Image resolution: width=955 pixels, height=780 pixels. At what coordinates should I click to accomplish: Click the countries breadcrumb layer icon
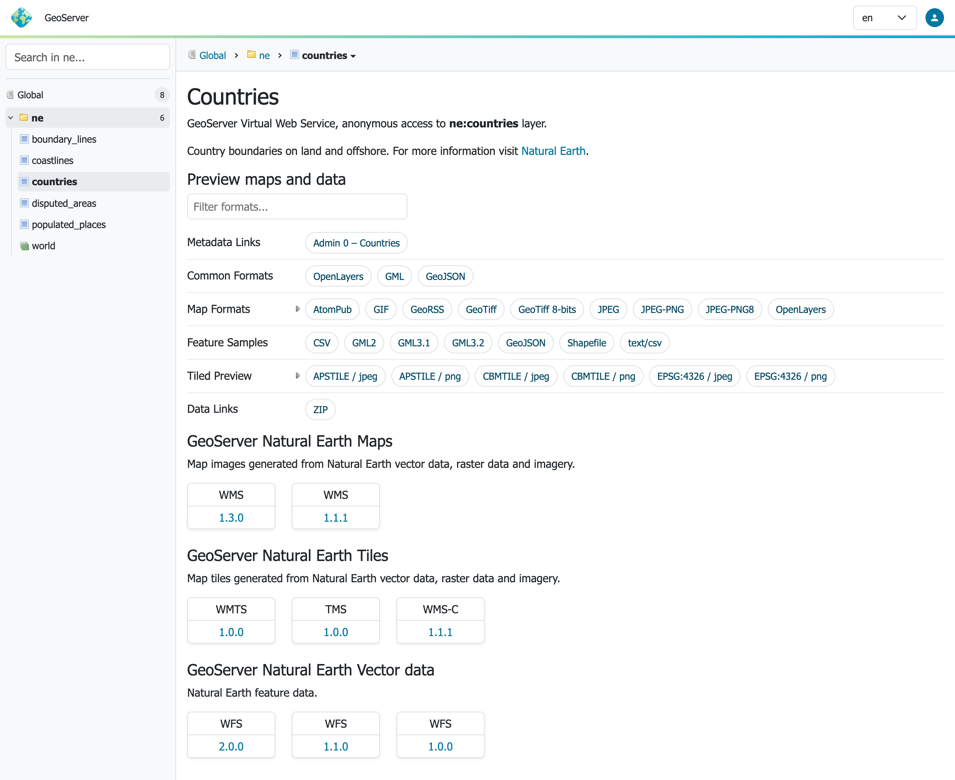pos(294,55)
